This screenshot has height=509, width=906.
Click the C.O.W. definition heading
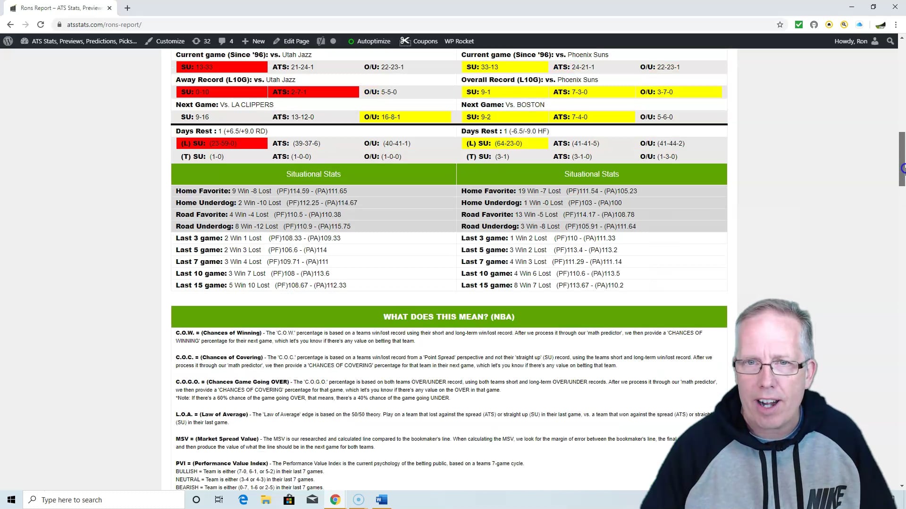(218, 333)
